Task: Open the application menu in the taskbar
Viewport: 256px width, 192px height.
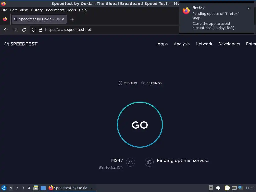Action: pos(4,188)
